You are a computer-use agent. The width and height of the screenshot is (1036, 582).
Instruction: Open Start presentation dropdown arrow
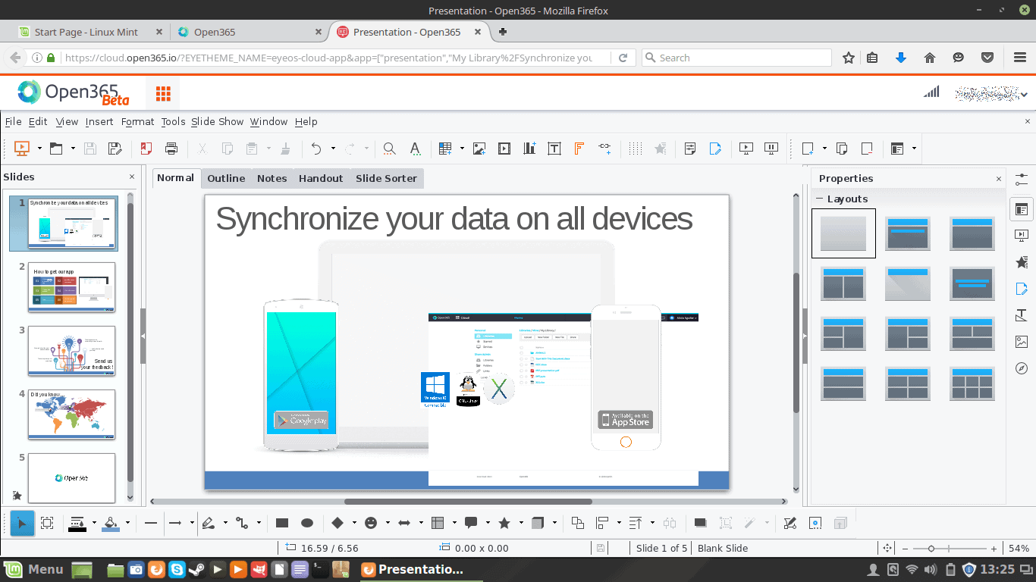[39, 149]
